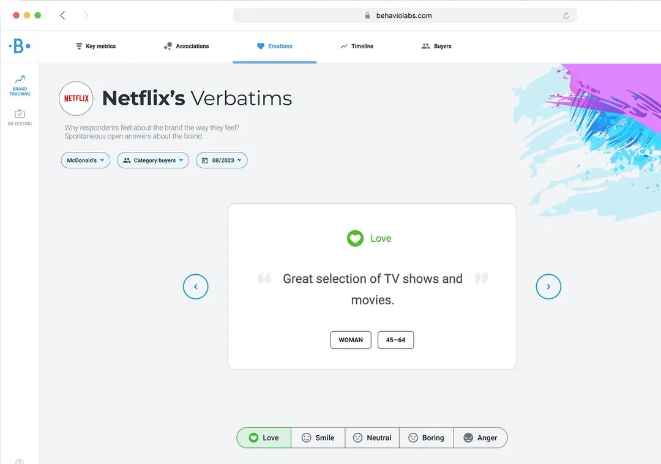This screenshot has height=464, width=661.
Task: Click the behaviolabs.com address bar
Action: pos(405,15)
